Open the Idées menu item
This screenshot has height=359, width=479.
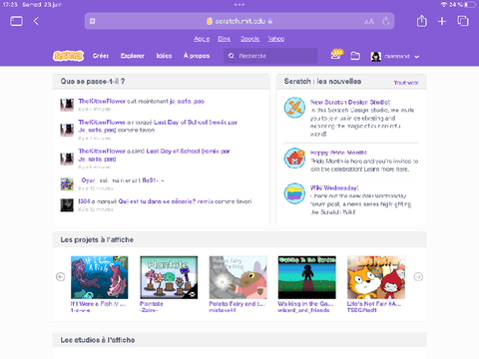tap(164, 56)
